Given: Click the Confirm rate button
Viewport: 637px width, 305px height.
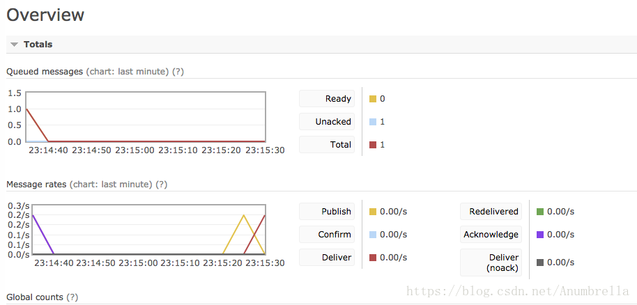Looking at the screenshot, I should click(x=327, y=235).
